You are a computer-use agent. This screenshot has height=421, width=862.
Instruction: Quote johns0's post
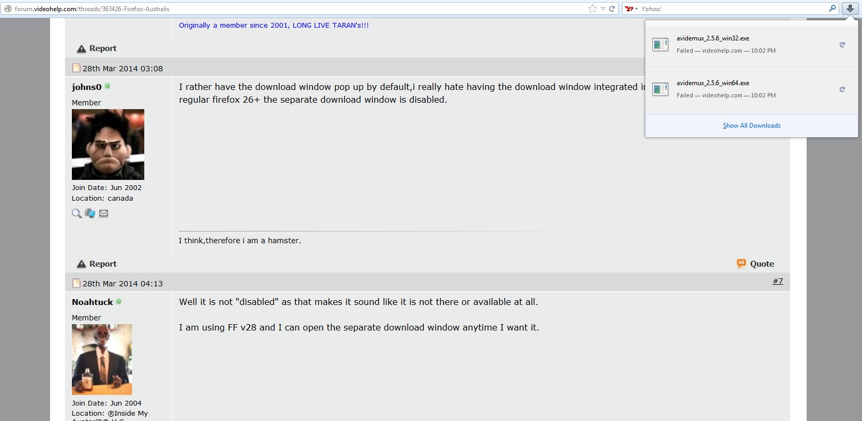(756, 264)
